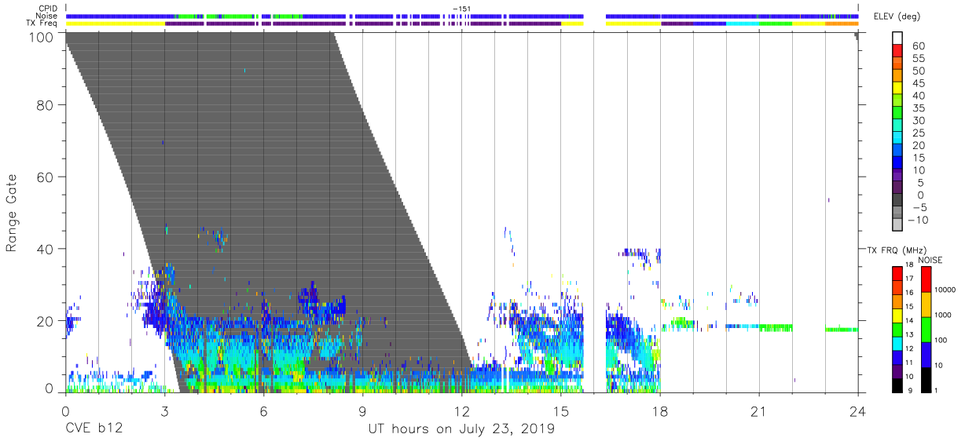Click the '-151' CPID value above the plot
The height and width of the screenshot is (445, 965).
(x=461, y=8)
